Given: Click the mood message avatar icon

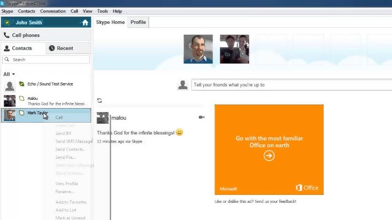Looking at the screenshot, I should click(x=183, y=85).
